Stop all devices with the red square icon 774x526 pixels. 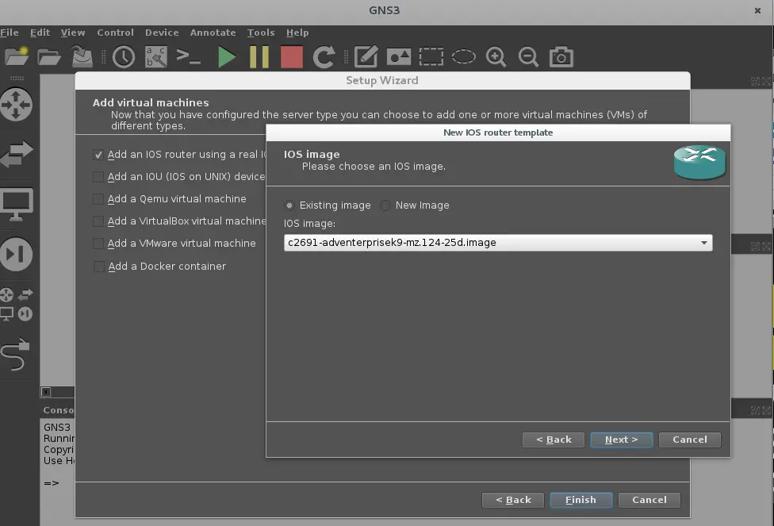click(x=292, y=57)
